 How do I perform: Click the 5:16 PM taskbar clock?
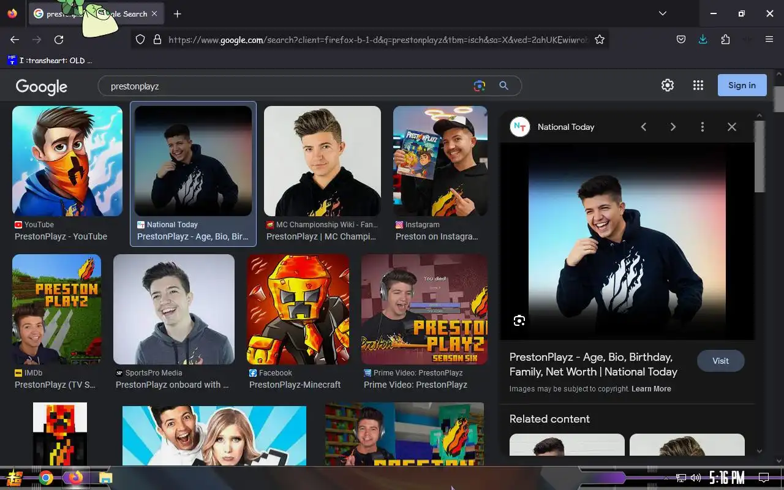point(726,477)
